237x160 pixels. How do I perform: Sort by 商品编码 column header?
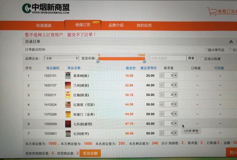[53, 68]
